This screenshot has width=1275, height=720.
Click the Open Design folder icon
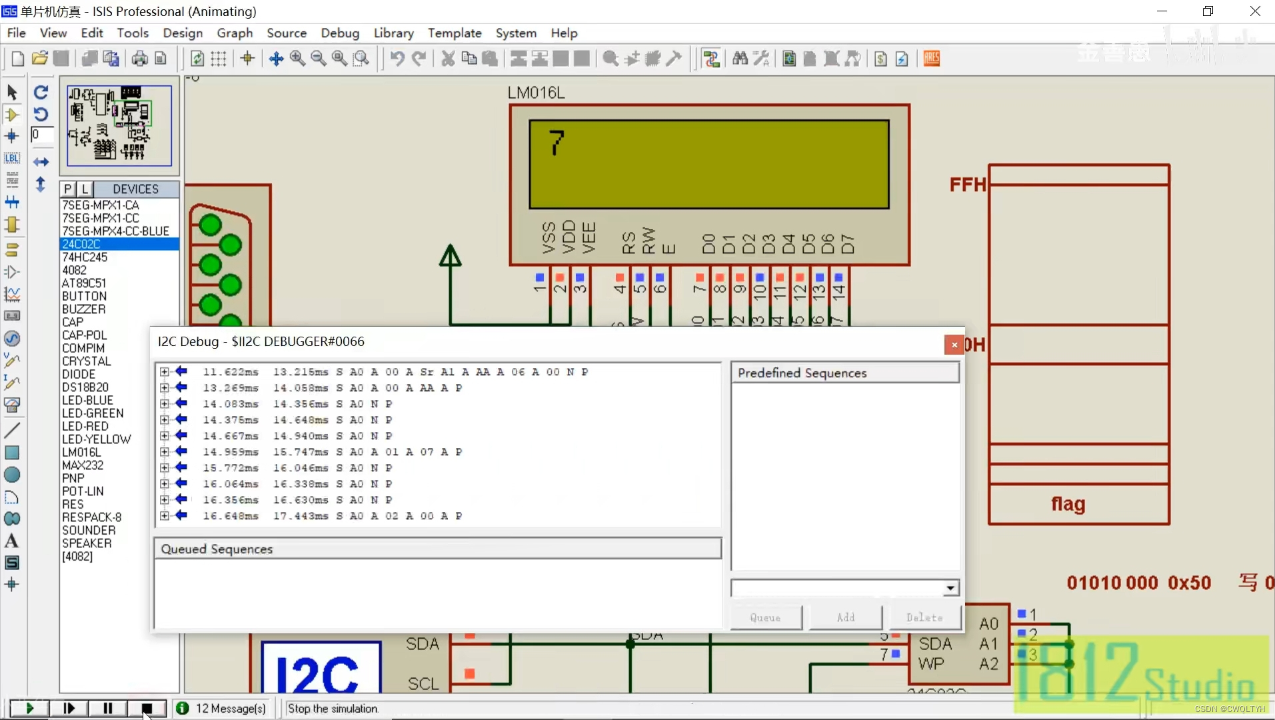point(40,59)
